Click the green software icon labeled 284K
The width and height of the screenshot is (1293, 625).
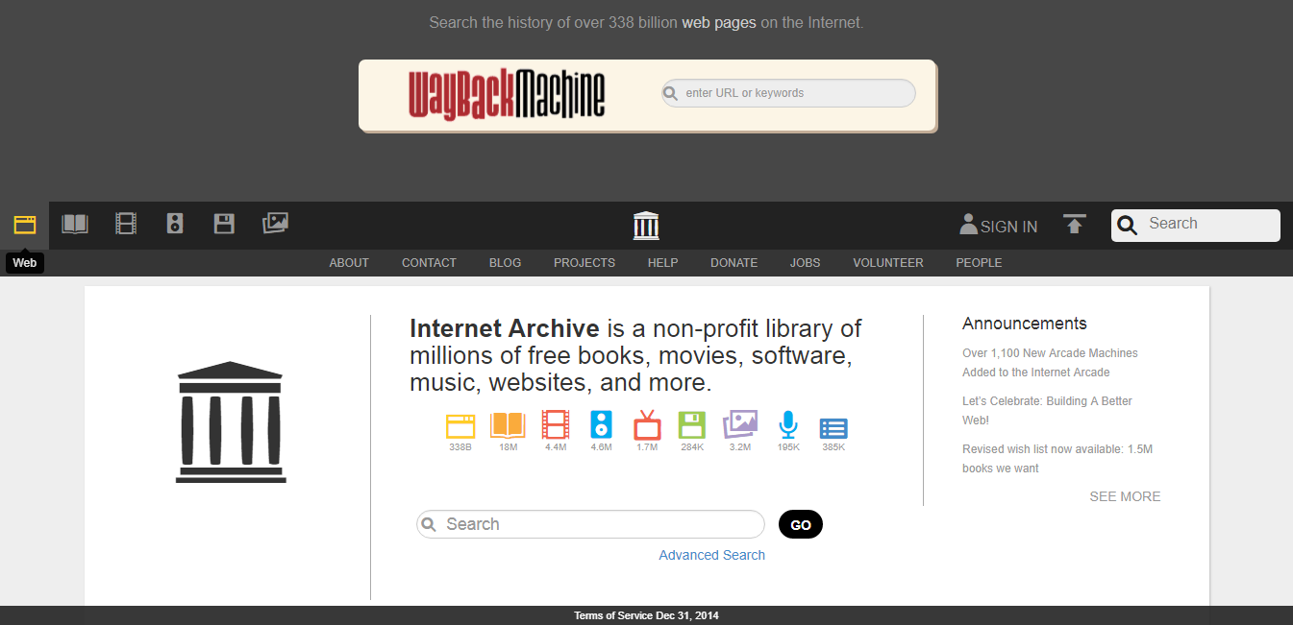pos(692,425)
